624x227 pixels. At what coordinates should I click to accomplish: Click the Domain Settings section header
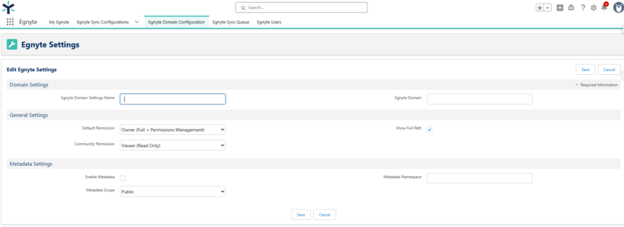click(x=29, y=85)
